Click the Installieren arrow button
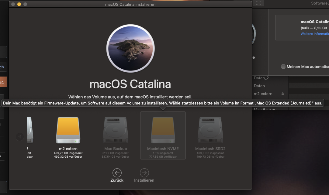329x195 pixels. pos(144,173)
